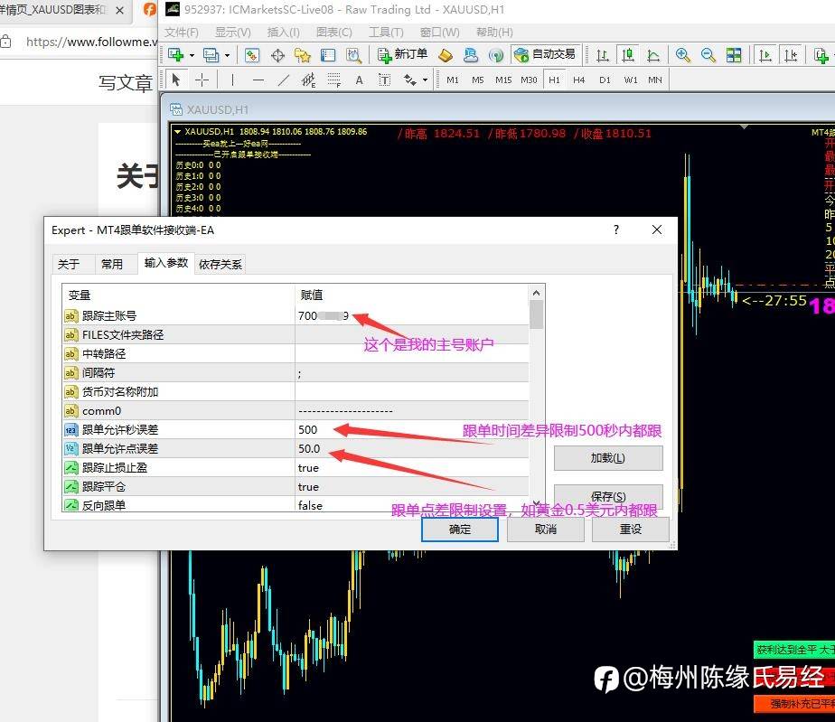The image size is (835, 722).
Task: Select the text A tool
Action: 360,80
